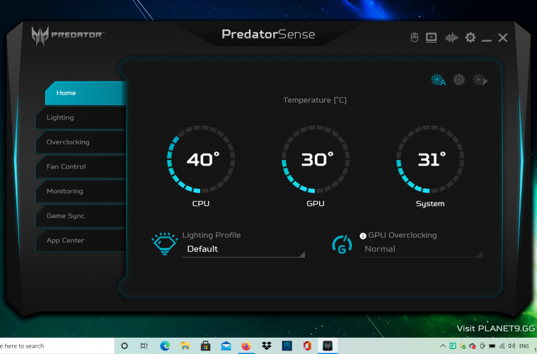This screenshot has width=537, height=354.
Task: Open Wi-Fi network tray icon
Action: 502,346
